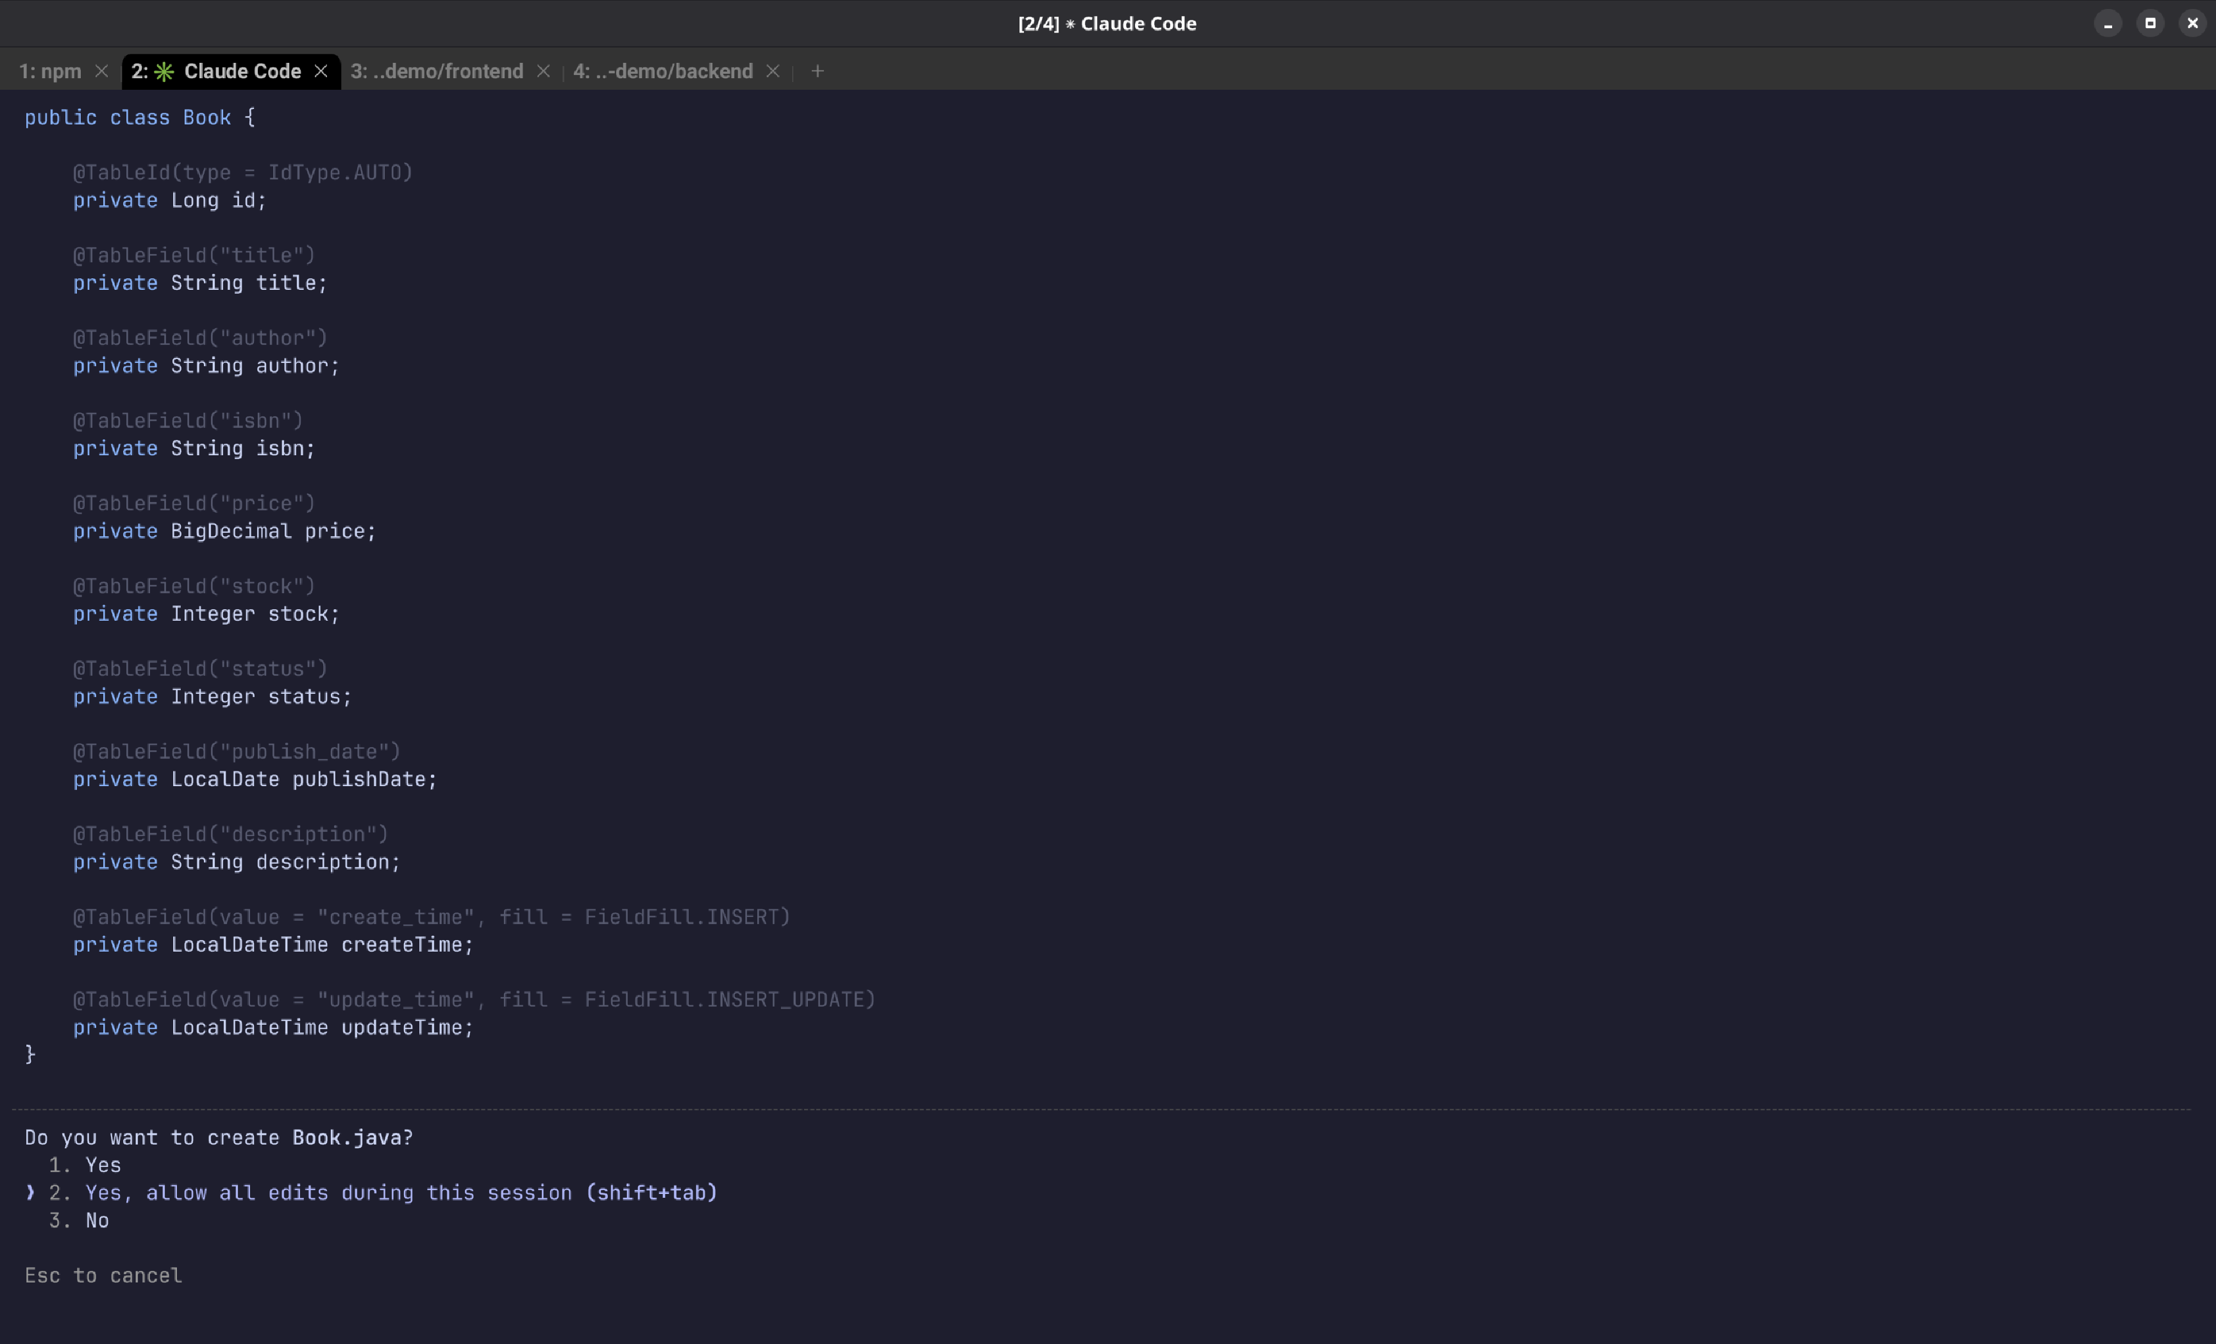2216x1344 pixels.
Task: Maximize the terminal window
Action: pos(2151,23)
